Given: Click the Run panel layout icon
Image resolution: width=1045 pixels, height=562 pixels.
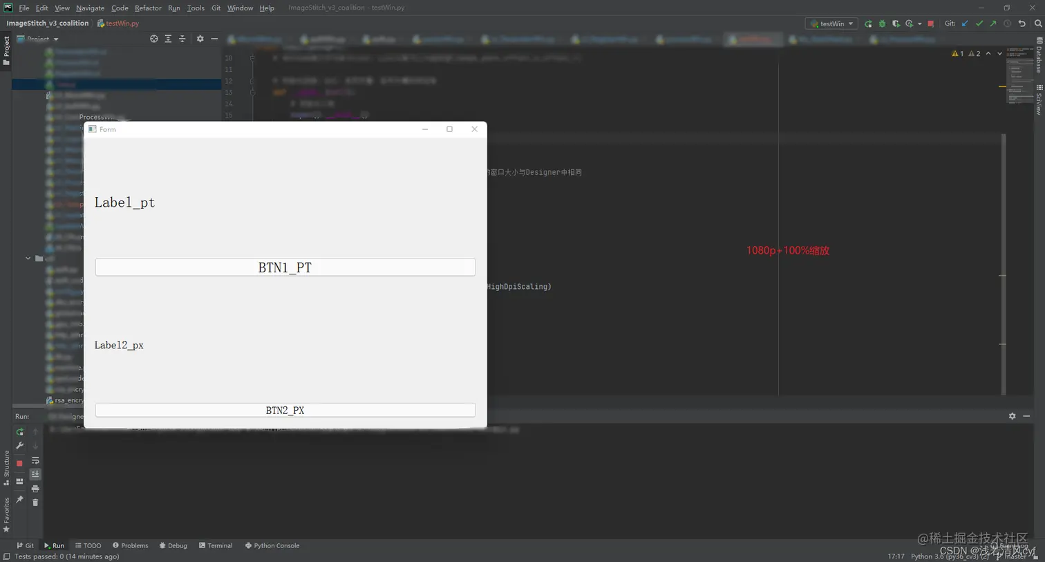Looking at the screenshot, I should click(x=19, y=482).
